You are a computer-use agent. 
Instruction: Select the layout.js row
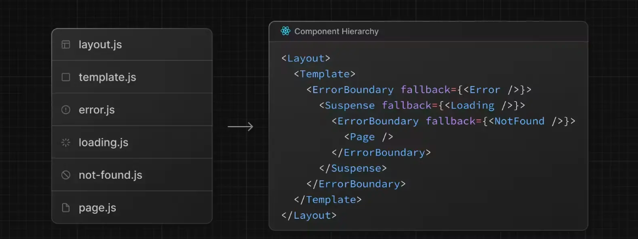[x=132, y=44]
